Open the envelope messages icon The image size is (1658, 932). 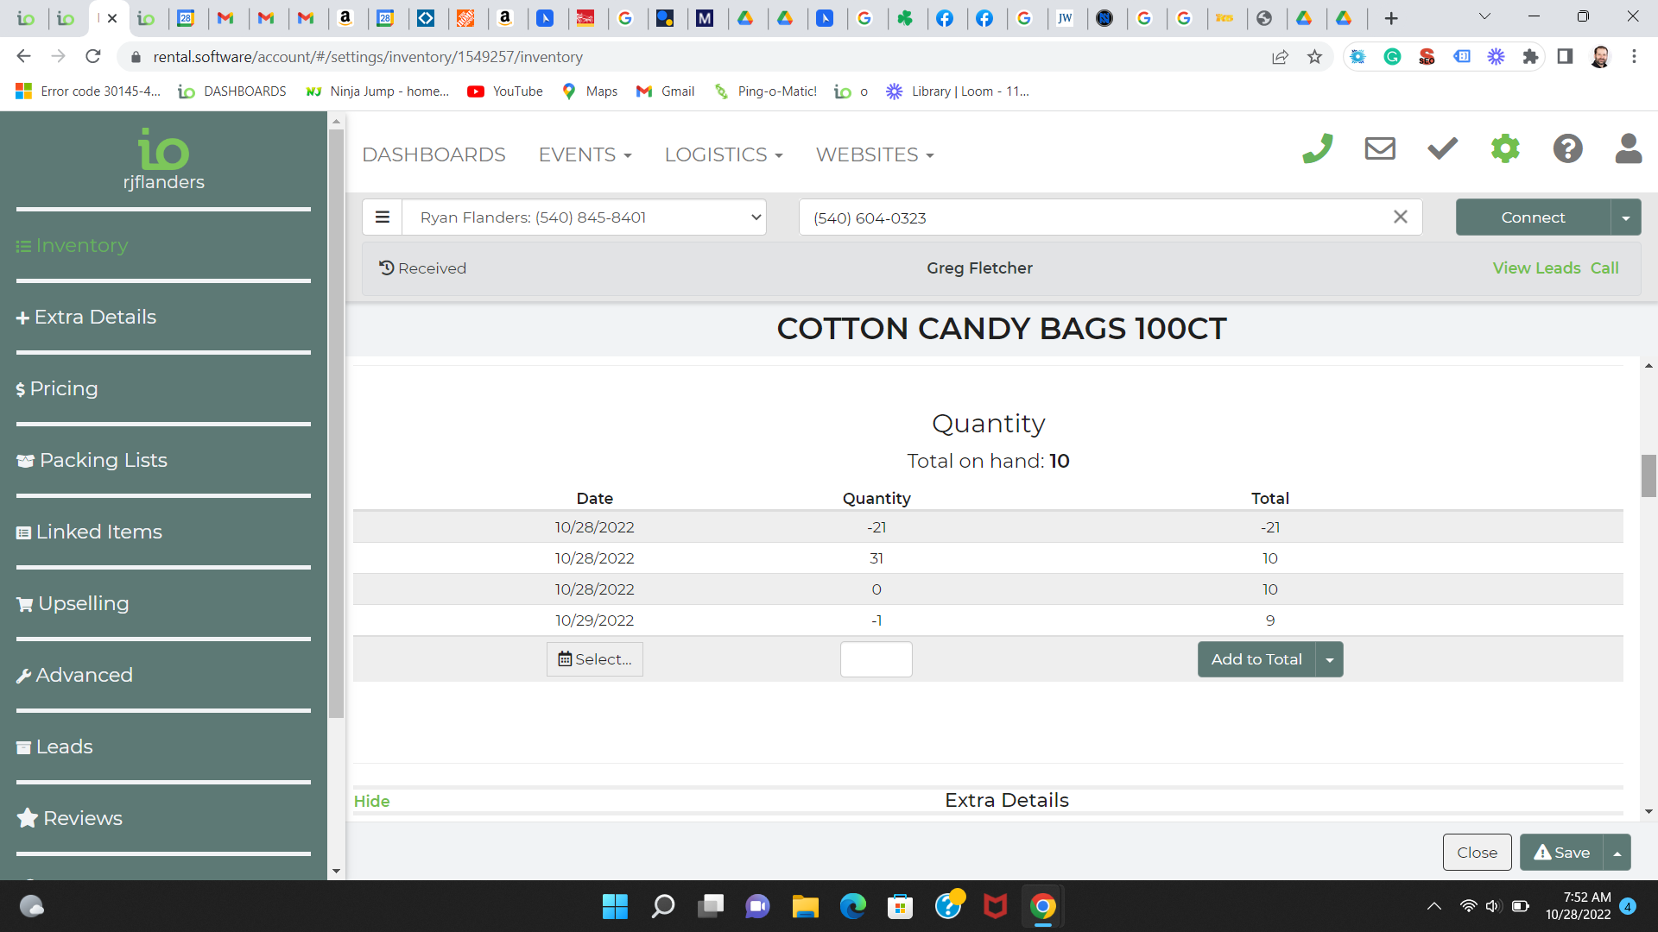coord(1380,148)
